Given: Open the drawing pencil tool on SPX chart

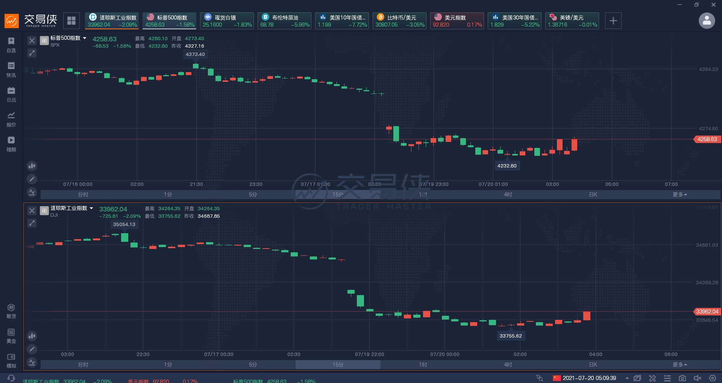Looking at the screenshot, I should pos(32,179).
